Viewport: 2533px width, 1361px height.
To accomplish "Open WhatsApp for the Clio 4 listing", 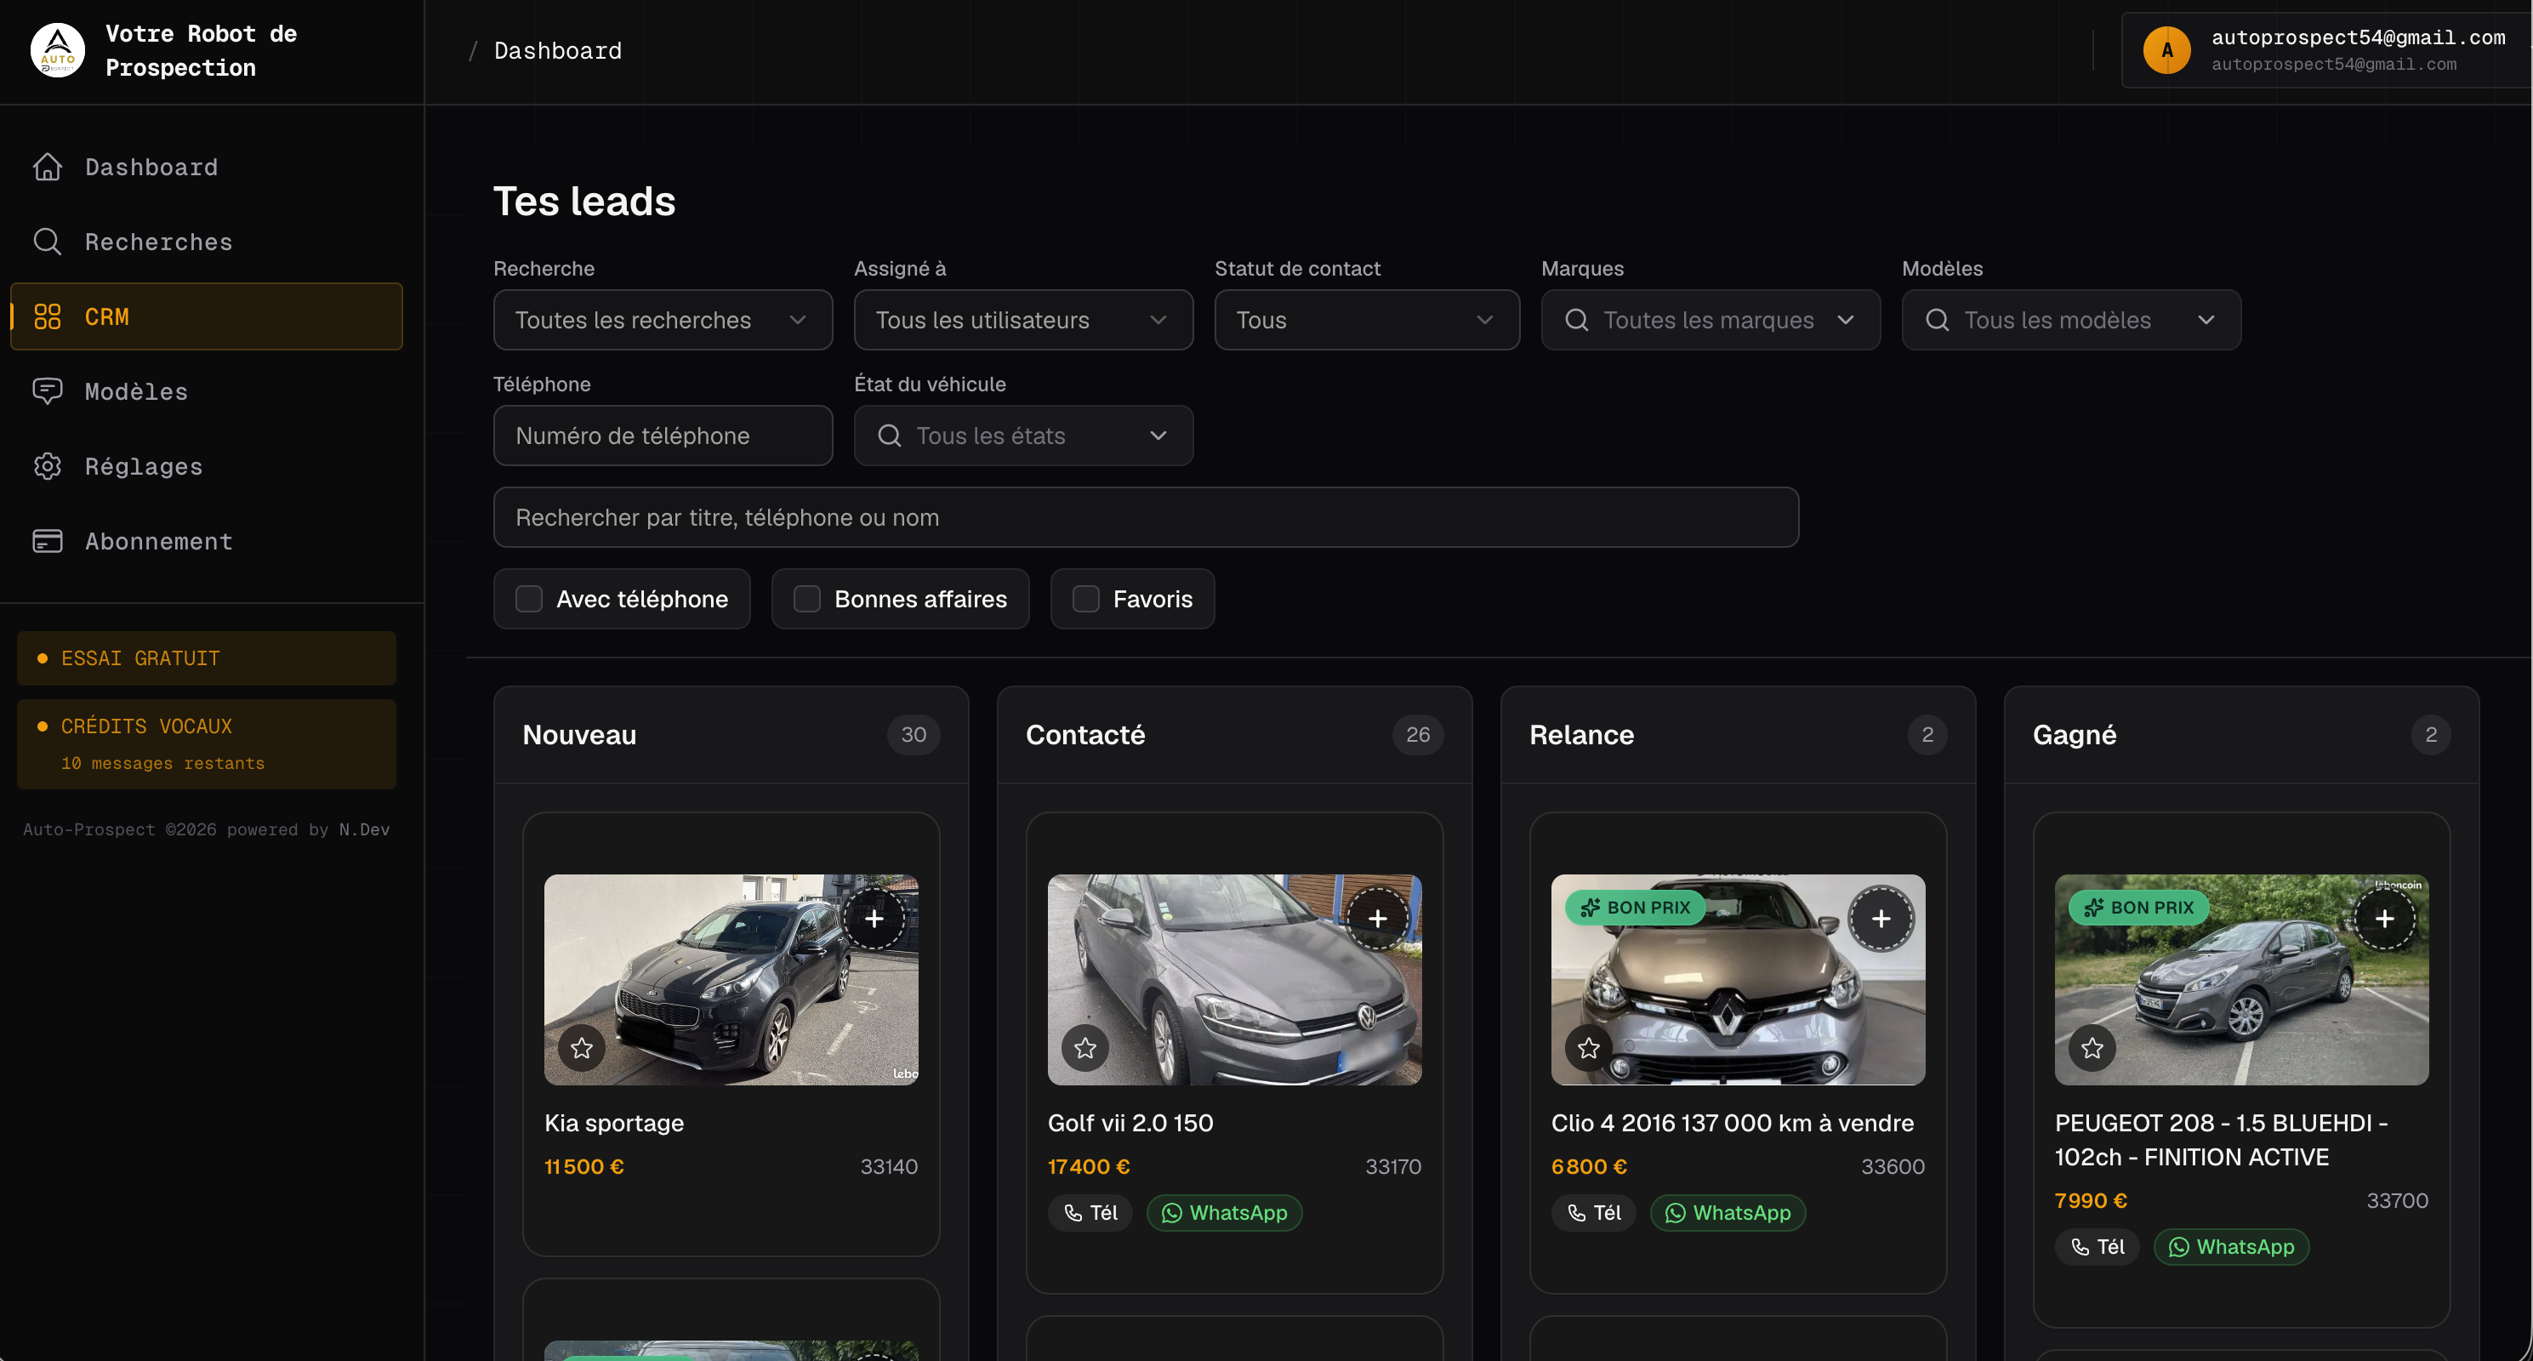I will click(1728, 1212).
